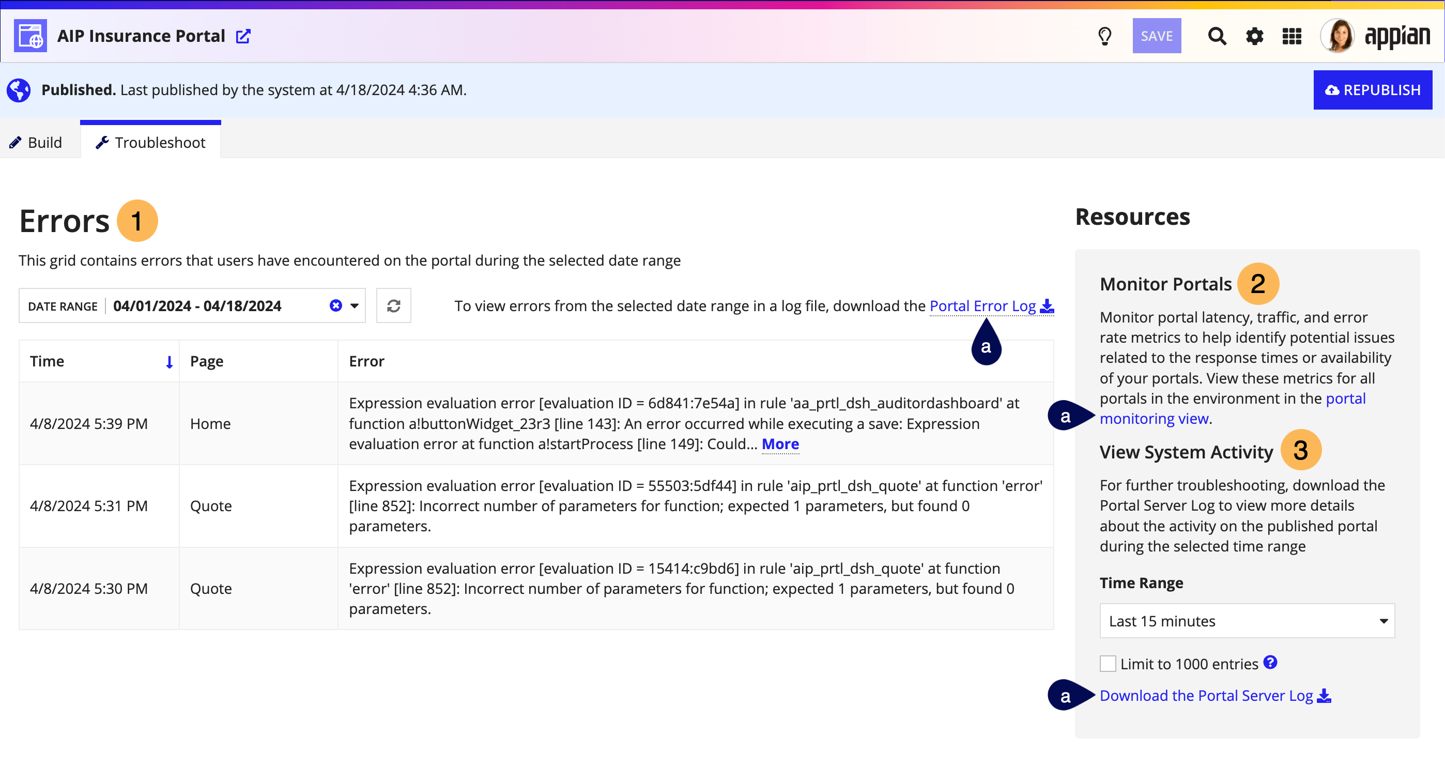Image resolution: width=1445 pixels, height=767 pixels.
Task: Click download icon after Portal Server Log
Action: (1324, 696)
